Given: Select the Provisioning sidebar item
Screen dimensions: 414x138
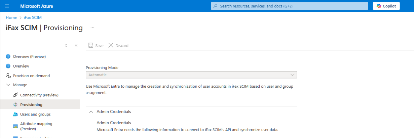Looking at the screenshot, I should [x=40, y=105].
